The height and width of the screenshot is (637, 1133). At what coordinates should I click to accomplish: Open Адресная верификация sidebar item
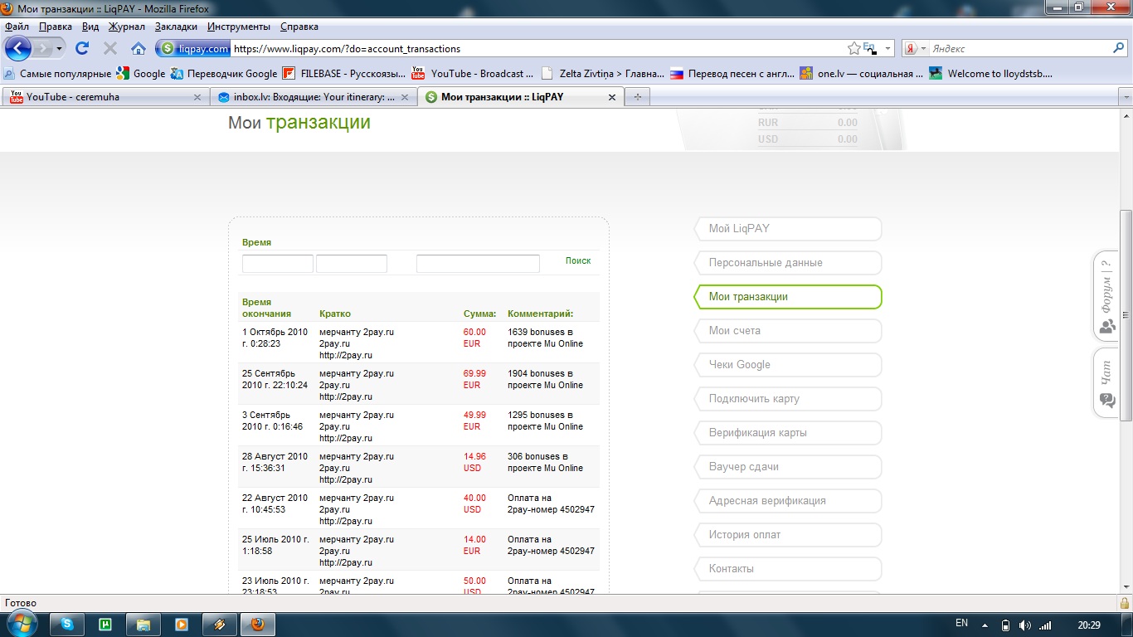pyautogui.click(x=788, y=501)
